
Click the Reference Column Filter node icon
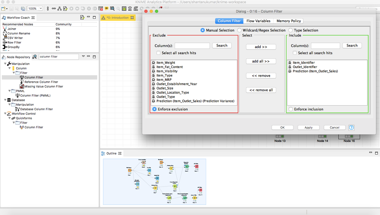(22, 82)
